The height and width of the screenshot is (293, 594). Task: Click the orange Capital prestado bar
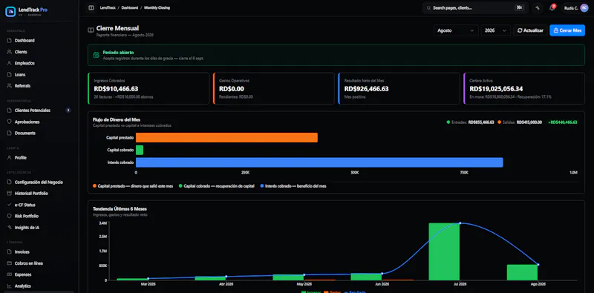pyautogui.click(x=226, y=138)
